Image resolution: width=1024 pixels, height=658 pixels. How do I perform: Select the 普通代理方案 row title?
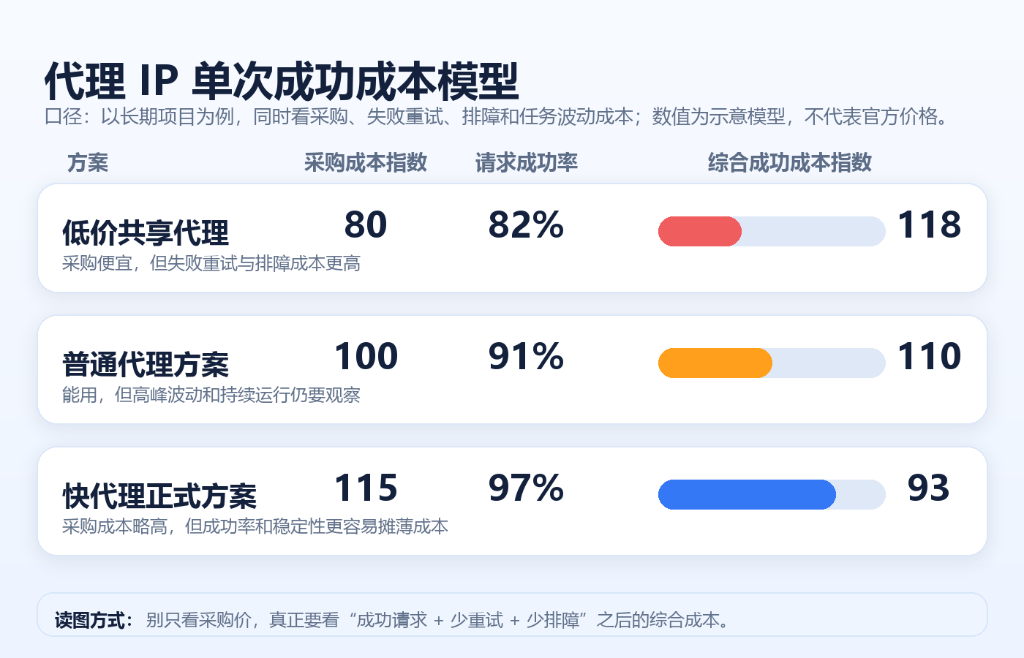point(146,365)
